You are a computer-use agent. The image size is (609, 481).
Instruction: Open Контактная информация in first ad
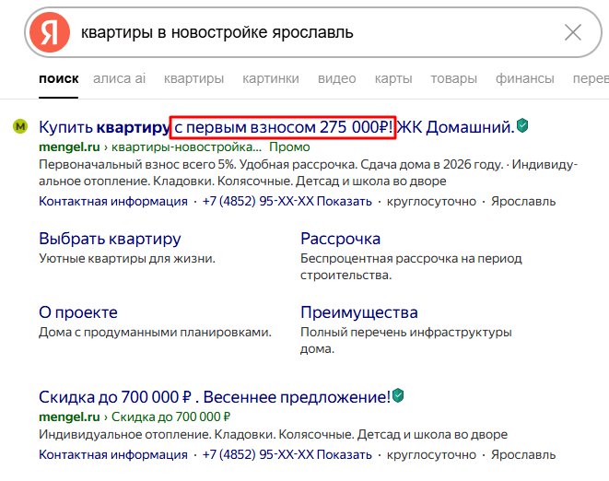(x=113, y=201)
